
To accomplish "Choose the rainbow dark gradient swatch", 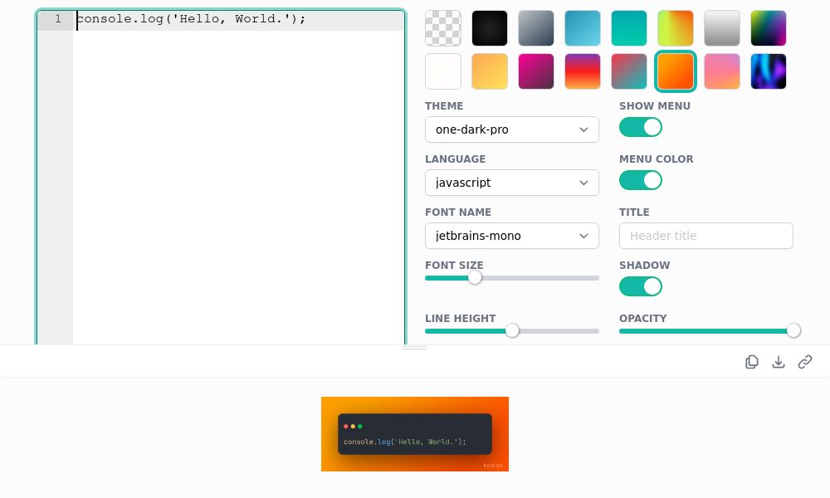I will (769, 28).
